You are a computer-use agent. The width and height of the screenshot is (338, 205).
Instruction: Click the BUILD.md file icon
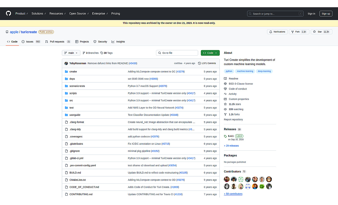point(66,172)
